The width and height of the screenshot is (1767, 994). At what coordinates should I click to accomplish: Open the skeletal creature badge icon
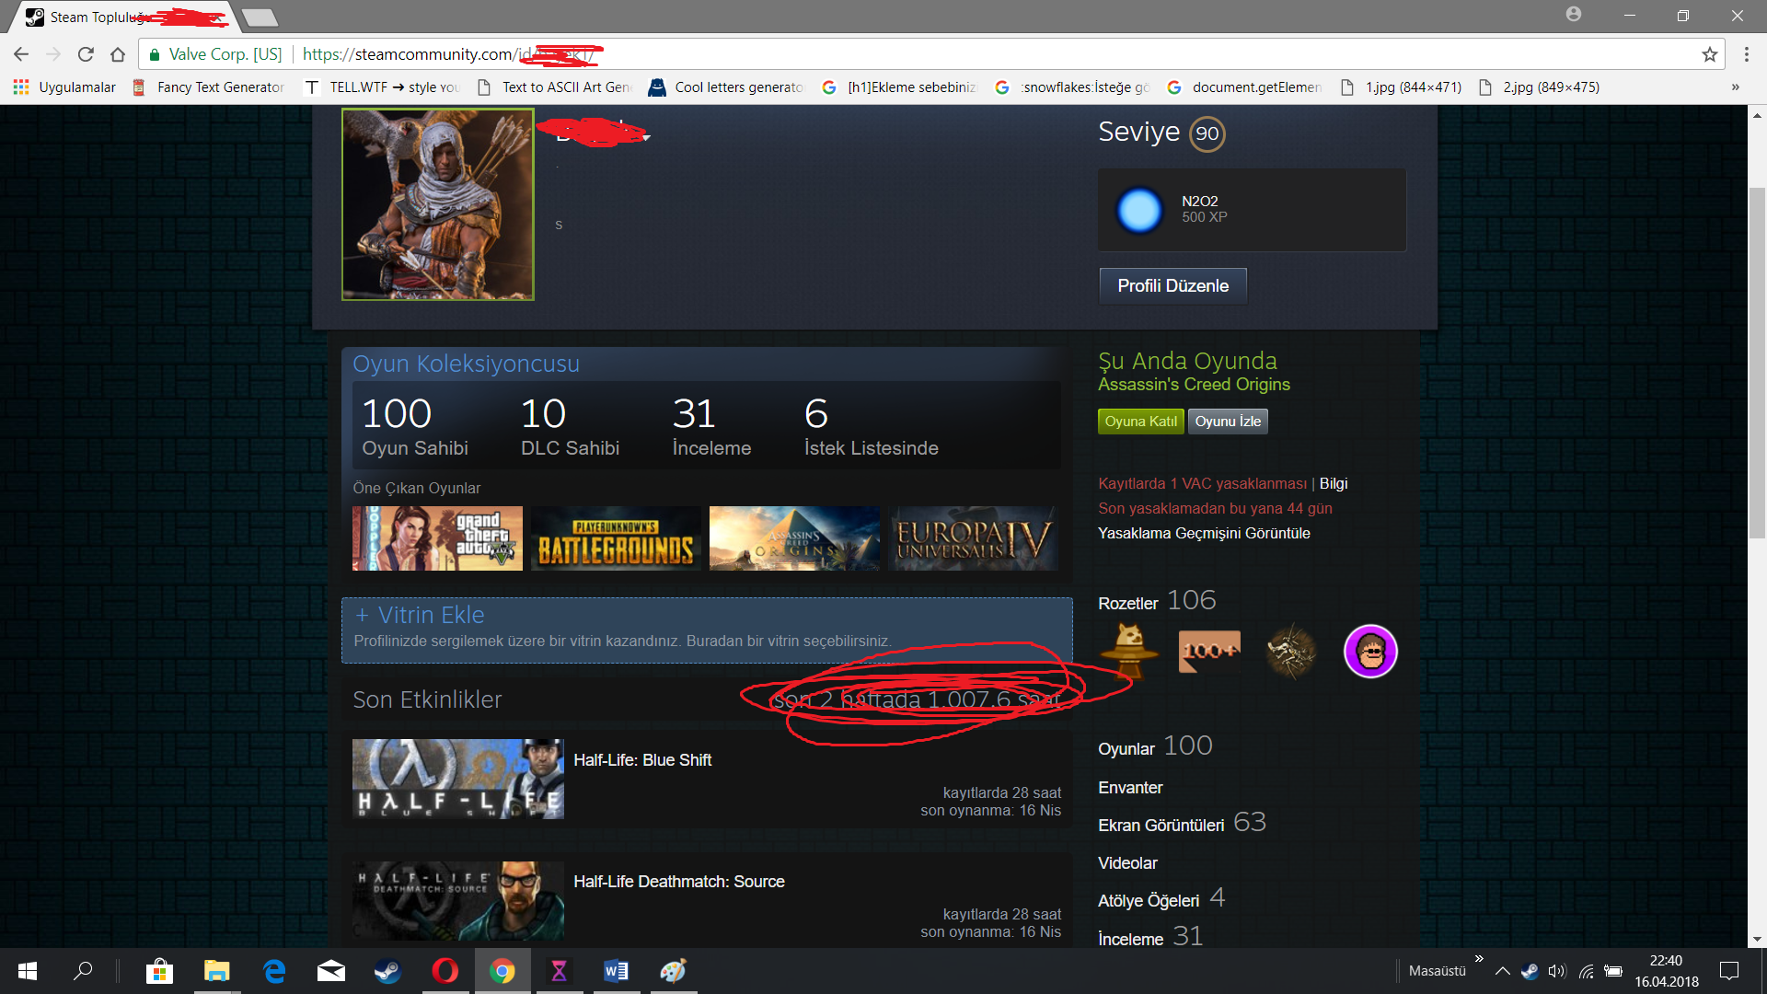[x=1290, y=651]
